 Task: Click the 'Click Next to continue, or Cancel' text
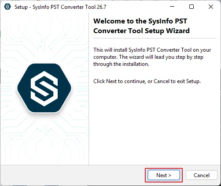coord(147,81)
